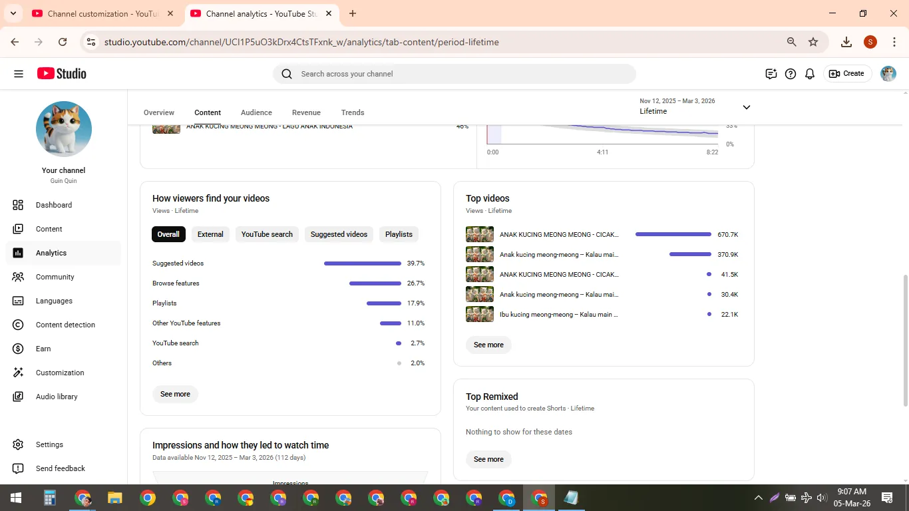
Task: Open the browser tab search dropdown
Action: click(13, 13)
